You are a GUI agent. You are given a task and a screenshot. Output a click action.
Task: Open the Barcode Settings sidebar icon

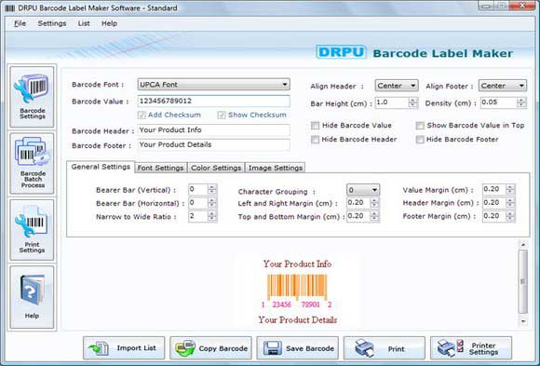tap(32, 96)
